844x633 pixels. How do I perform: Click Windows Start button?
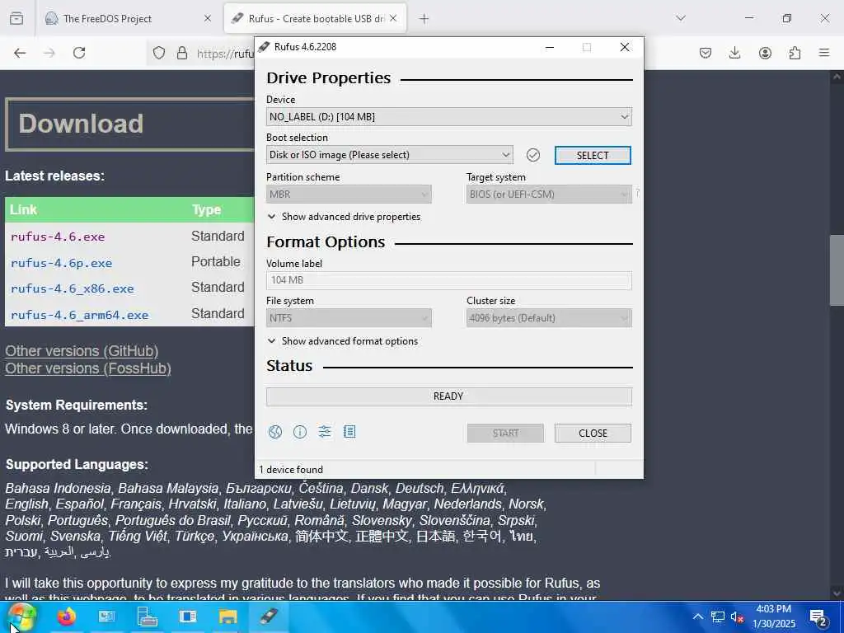(22, 617)
